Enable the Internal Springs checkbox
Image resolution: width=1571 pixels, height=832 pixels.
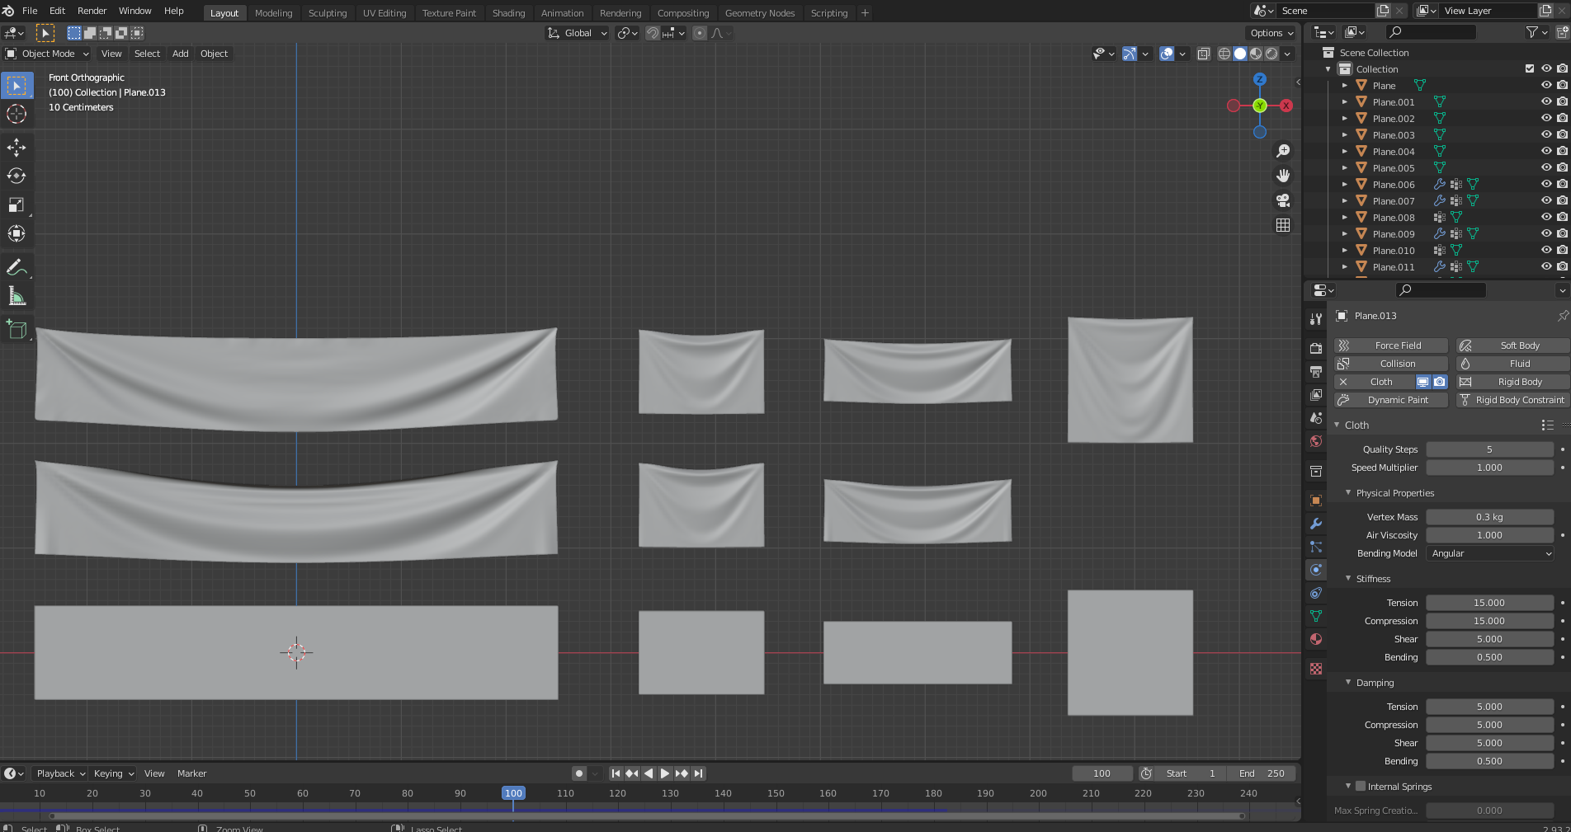[1361, 786]
